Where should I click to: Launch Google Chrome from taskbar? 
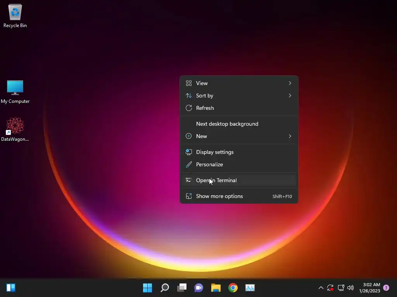point(233,288)
